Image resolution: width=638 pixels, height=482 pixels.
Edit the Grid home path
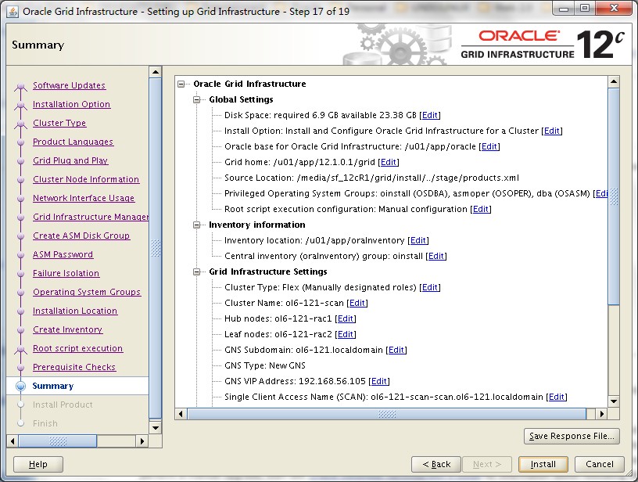(x=388, y=162)
